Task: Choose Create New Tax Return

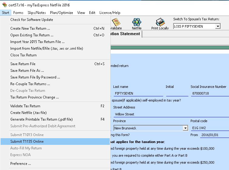Action: coord(55,28)
